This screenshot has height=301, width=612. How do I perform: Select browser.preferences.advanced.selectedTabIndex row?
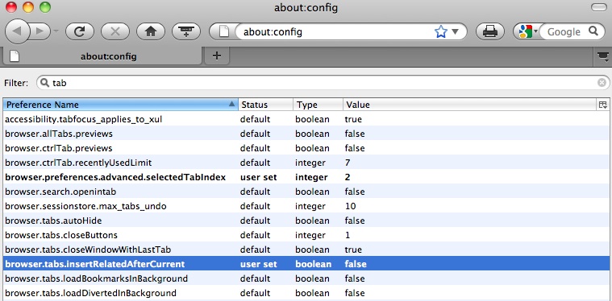(306, 177)
